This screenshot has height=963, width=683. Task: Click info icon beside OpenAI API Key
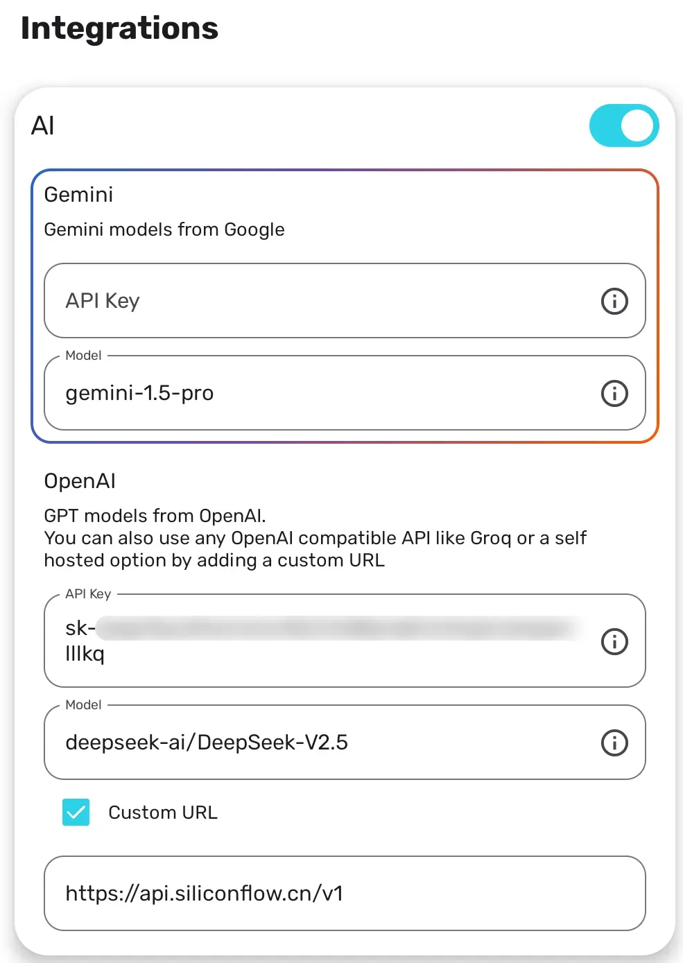point(614,641)
